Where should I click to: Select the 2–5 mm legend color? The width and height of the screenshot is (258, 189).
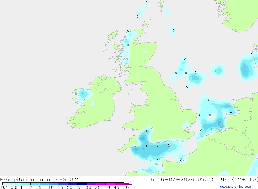click(x=35, y=184)
